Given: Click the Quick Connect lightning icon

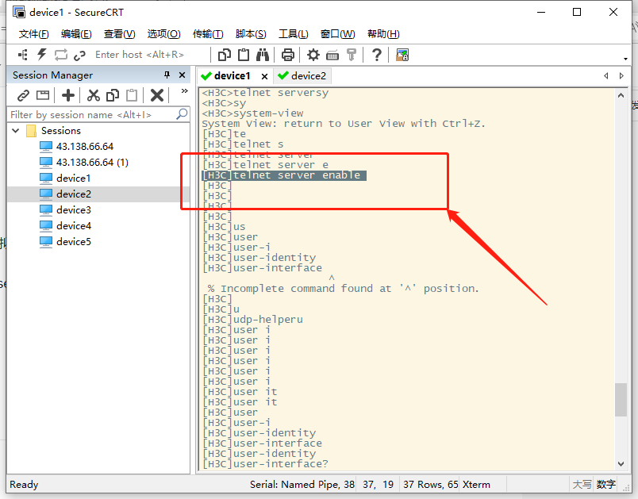Looking at the screenshot, I should point(42,55).
